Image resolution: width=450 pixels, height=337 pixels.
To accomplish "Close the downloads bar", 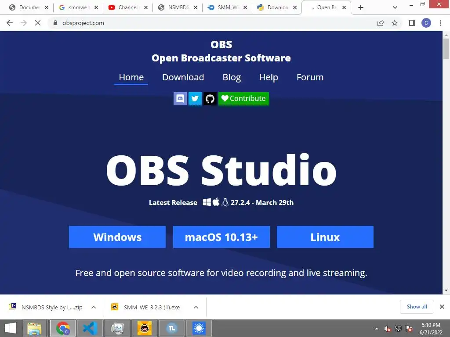I will [442, 307].
